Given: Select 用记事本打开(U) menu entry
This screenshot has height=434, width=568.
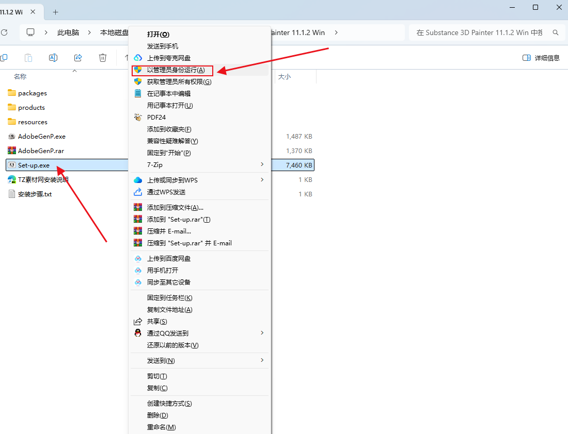Looking at the screenshot, I should [200, 105].
